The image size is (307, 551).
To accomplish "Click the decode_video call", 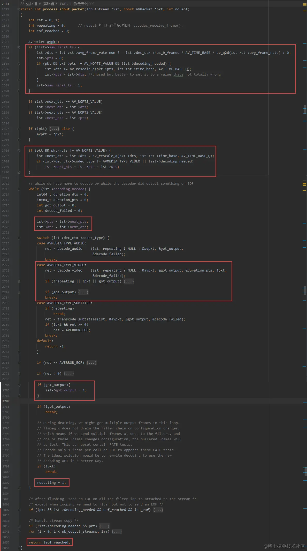I will 70,271.
